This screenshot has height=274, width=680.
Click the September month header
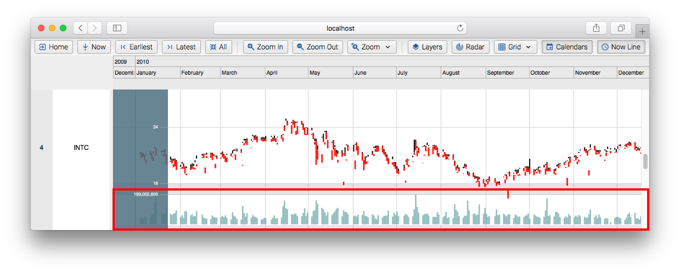click(x=507, y=72)
